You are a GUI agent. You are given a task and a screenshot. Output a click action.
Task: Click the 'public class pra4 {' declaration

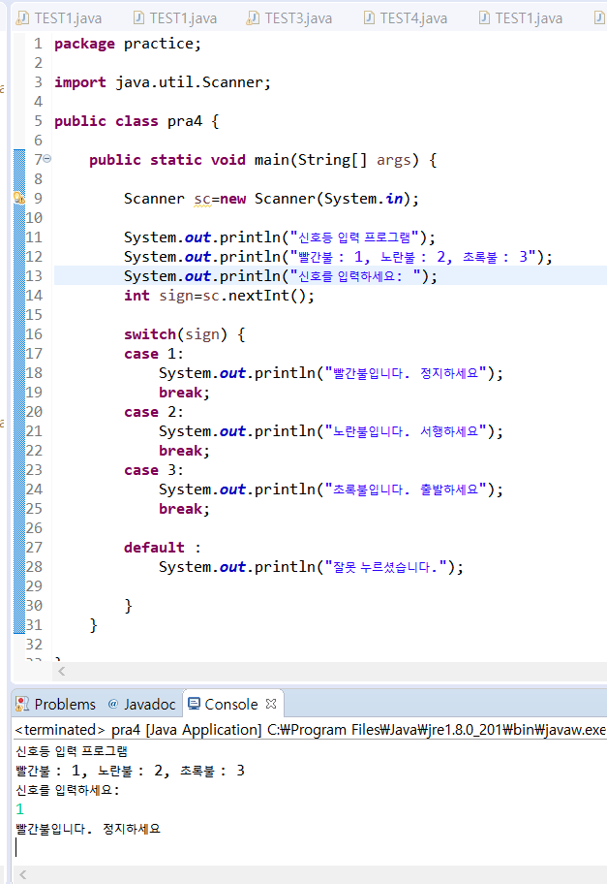pos(137,121)
